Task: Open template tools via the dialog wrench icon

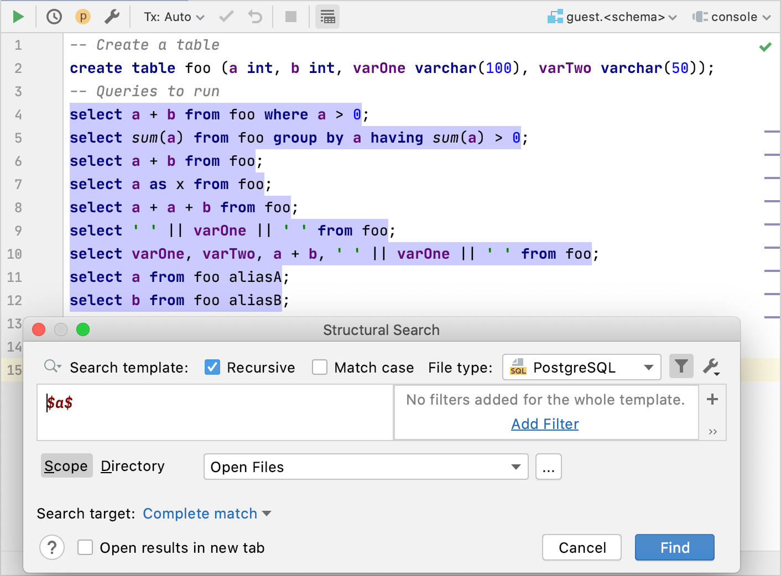Action: tap(711, 366)
